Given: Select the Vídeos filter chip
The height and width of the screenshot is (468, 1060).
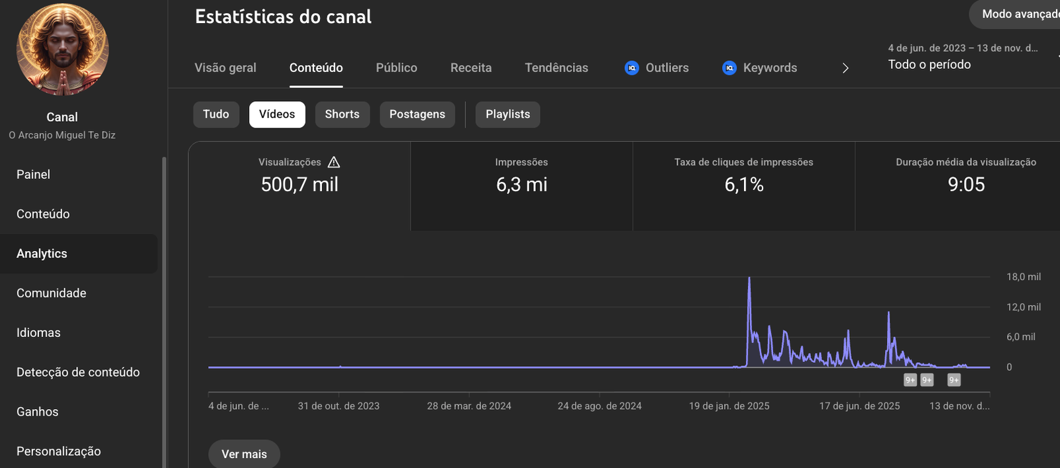Looking at the screenshot, I should (x=277, y=115).
